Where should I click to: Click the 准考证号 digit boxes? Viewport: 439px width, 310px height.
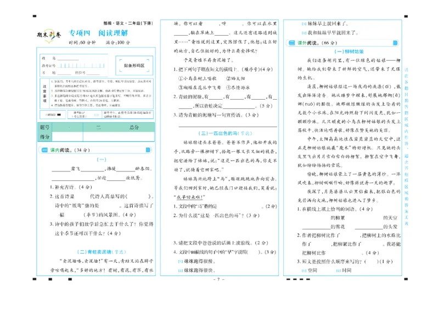pyautogui.click(x=81, y=66)
